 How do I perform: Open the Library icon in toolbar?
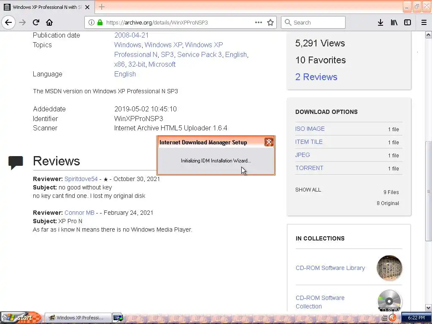tap(394, 22)
